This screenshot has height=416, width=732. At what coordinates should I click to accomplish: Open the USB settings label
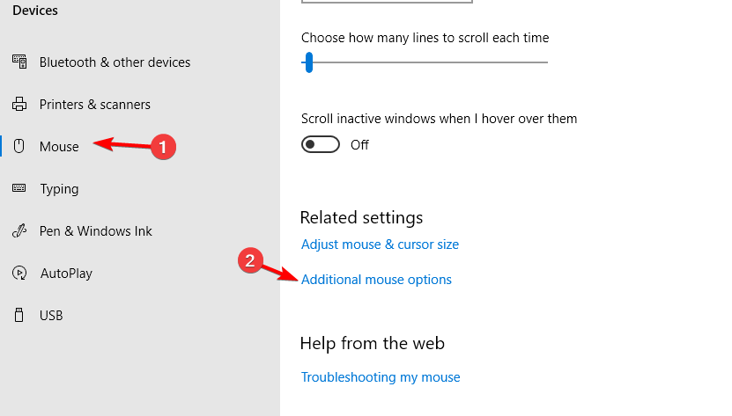(51, 316)
